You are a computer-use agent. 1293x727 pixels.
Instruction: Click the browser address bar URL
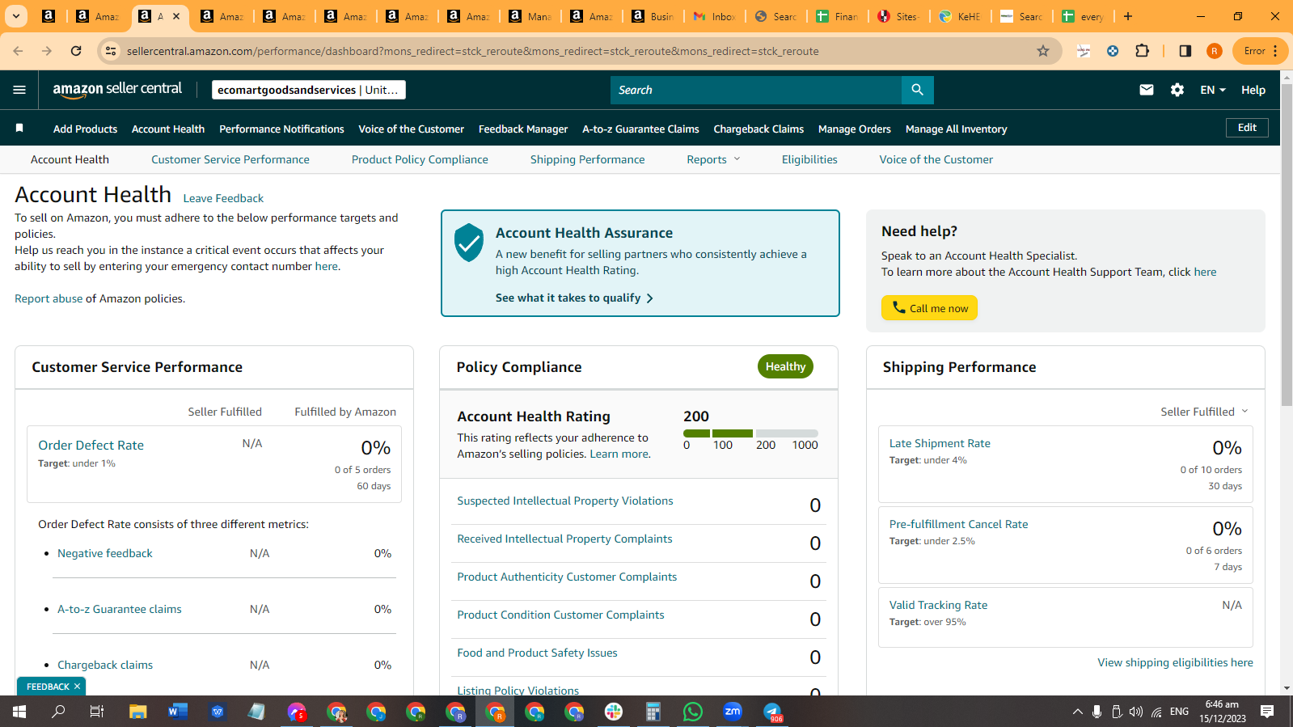coord(473,51)
